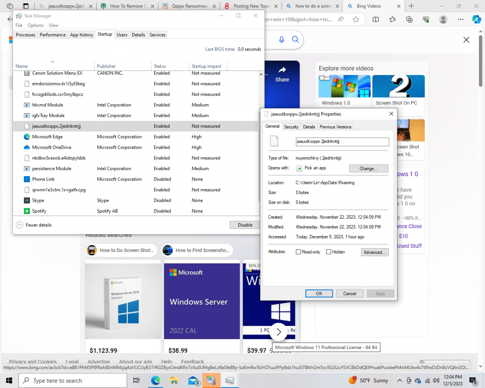Image resolution: width=485 pixels, height=388 pixels.
Task: Open Edge settings and more ellipsis
Action: pyautogui.click(x=461, y=19)
